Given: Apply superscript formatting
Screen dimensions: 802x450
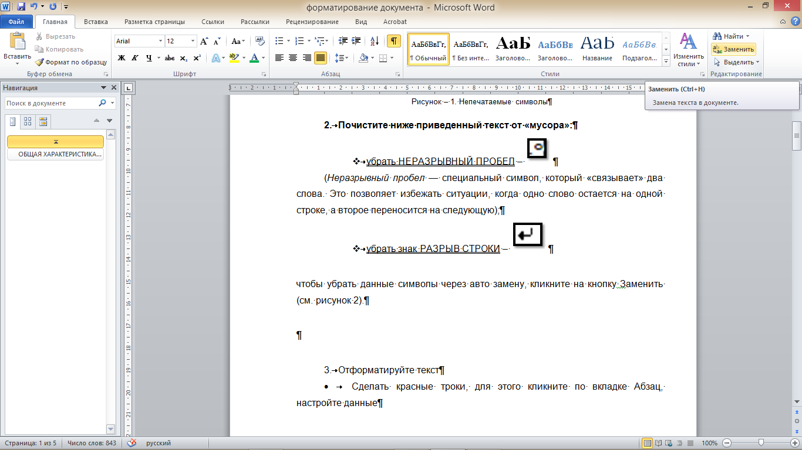Looking at the screenshot, I should (197, 57).
